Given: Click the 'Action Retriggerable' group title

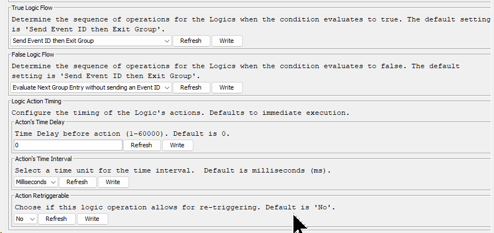Looking at the screenshot, I should click(42, 196).
